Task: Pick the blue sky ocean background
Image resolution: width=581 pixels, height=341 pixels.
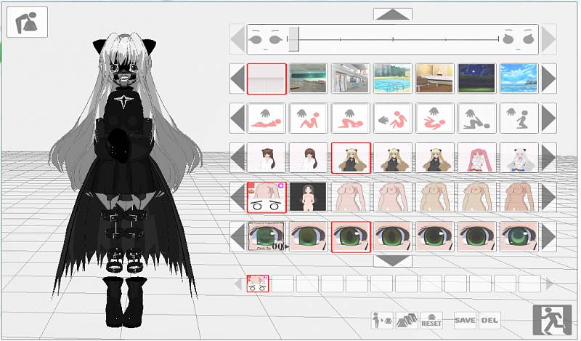Action: click(519, 78)
